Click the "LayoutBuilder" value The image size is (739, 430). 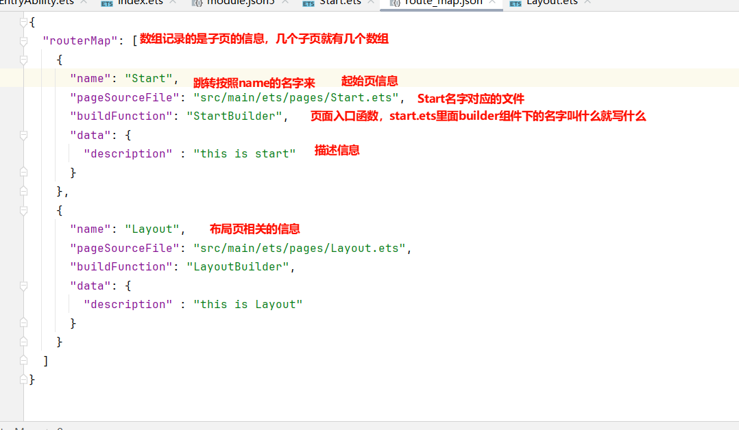pos(237,267)
